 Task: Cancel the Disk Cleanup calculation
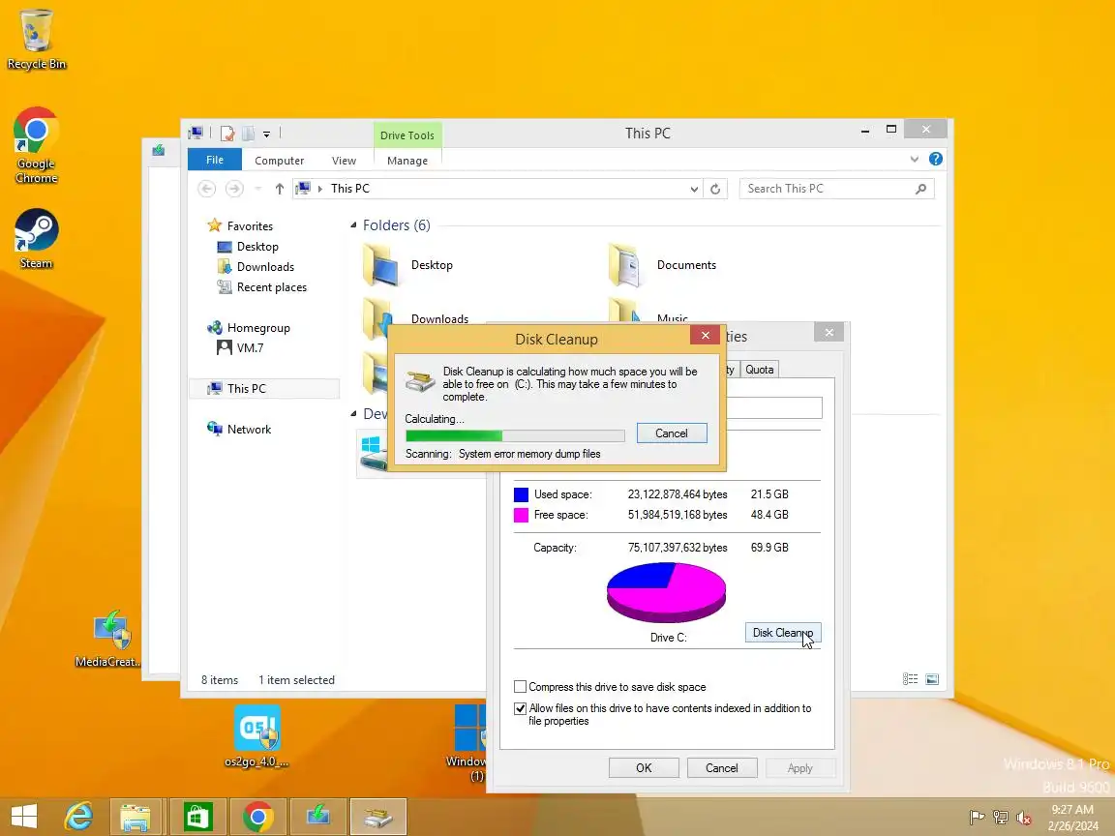coord(672,433)
